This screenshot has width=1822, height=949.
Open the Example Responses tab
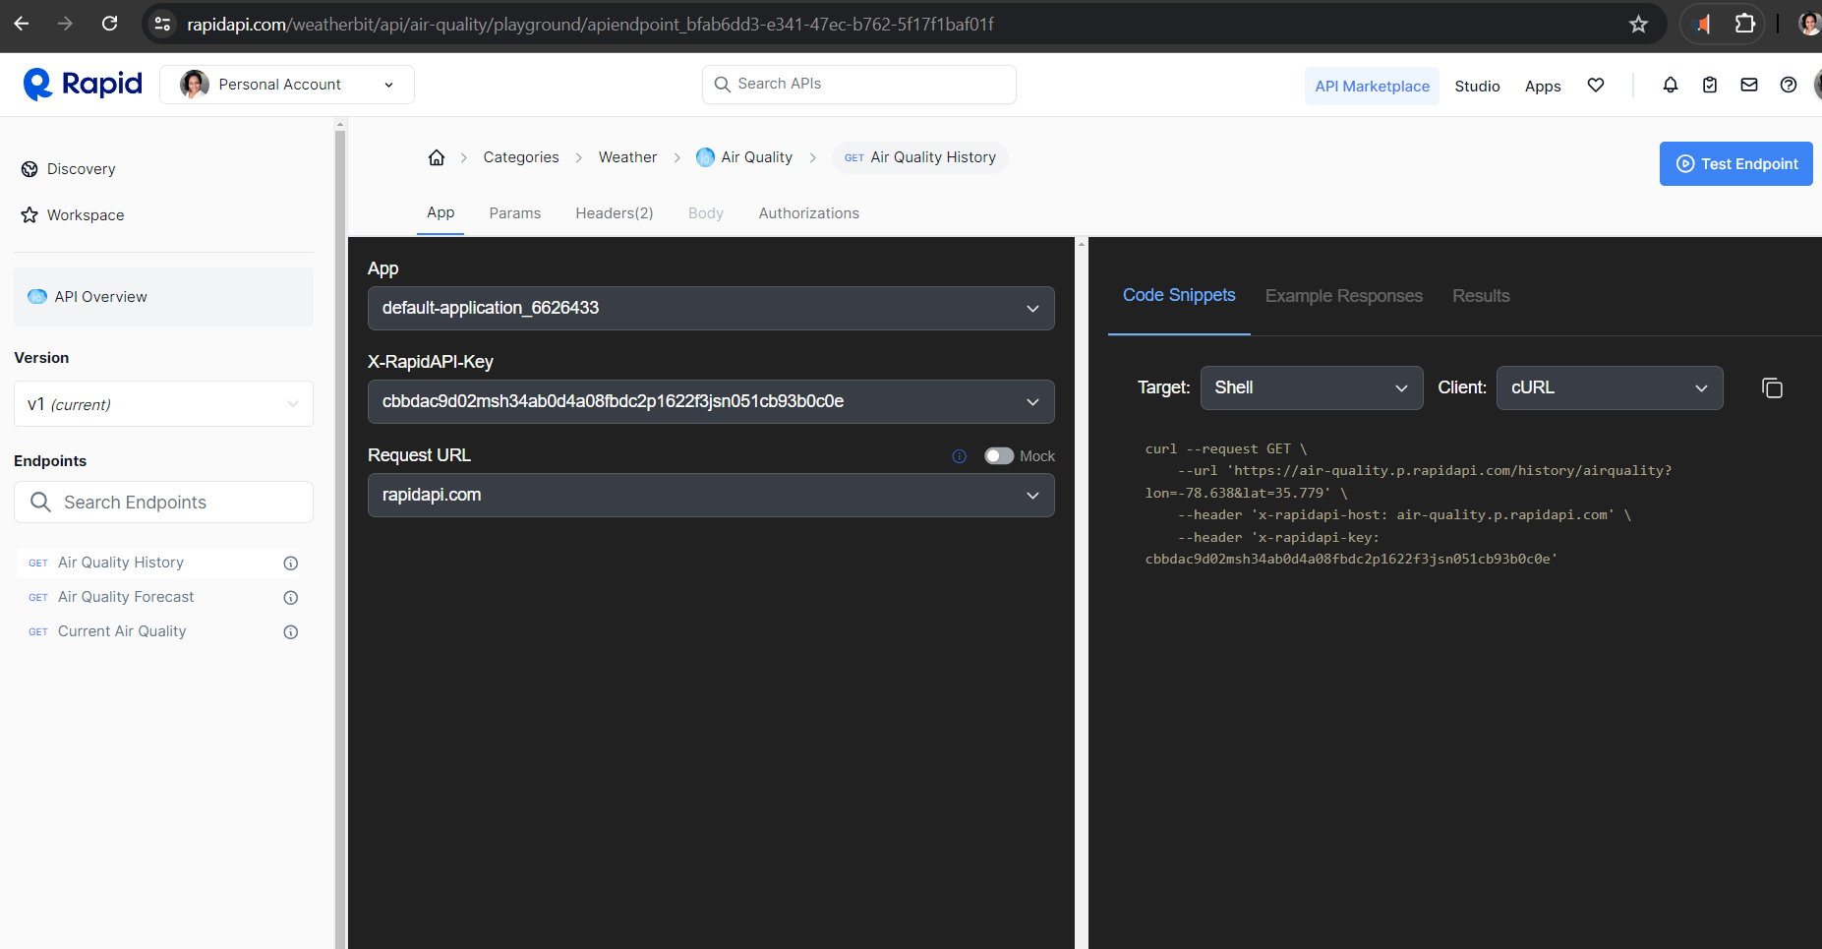coord(1343,296)
